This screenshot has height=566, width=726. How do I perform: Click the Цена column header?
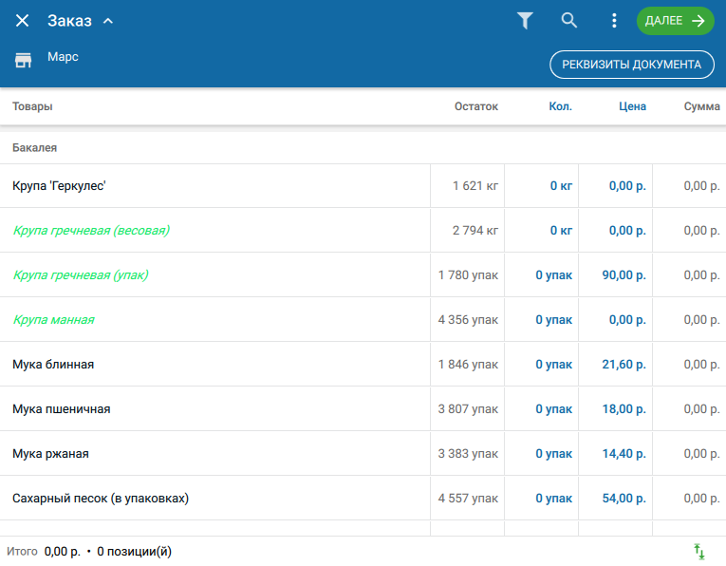(x=632, y=106)
